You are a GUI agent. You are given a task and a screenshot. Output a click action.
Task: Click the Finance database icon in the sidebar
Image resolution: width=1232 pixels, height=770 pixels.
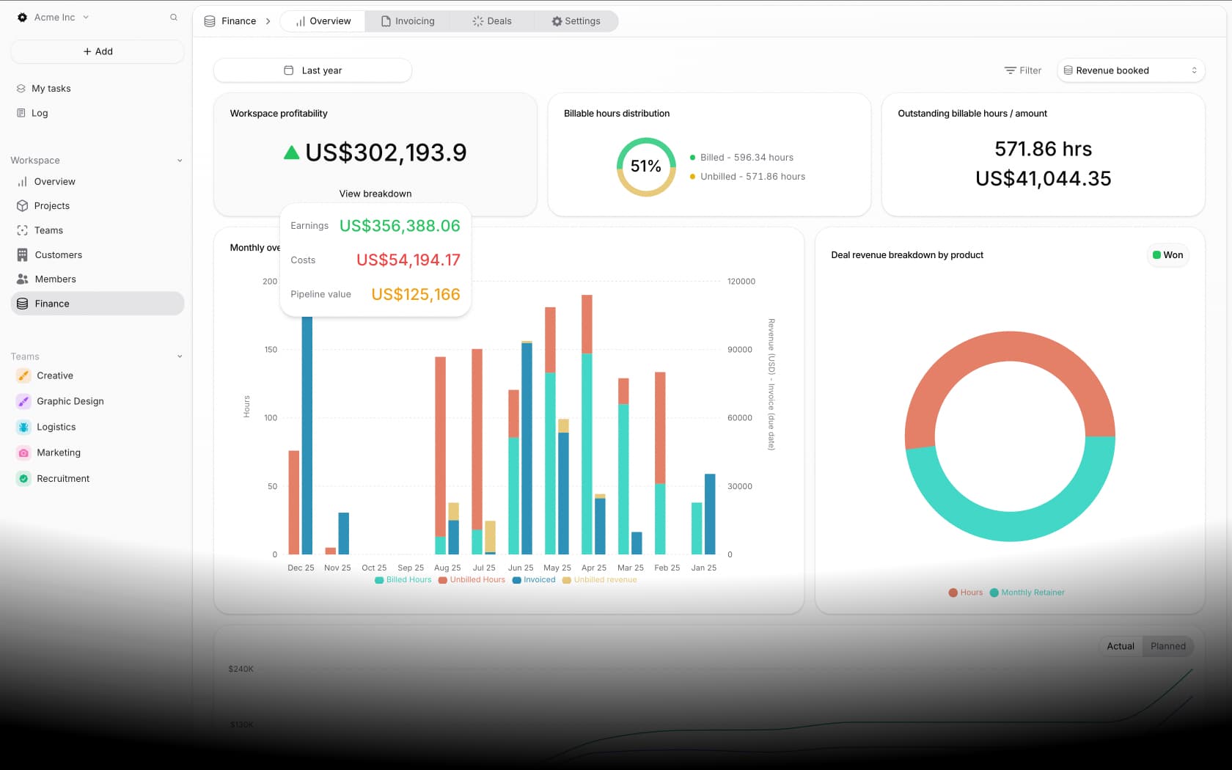click(x=22, y=304)
